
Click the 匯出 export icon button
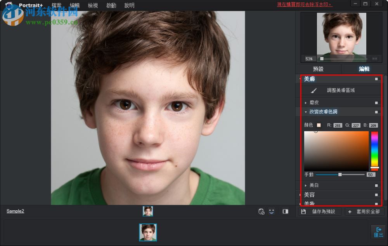pos(378,232)
